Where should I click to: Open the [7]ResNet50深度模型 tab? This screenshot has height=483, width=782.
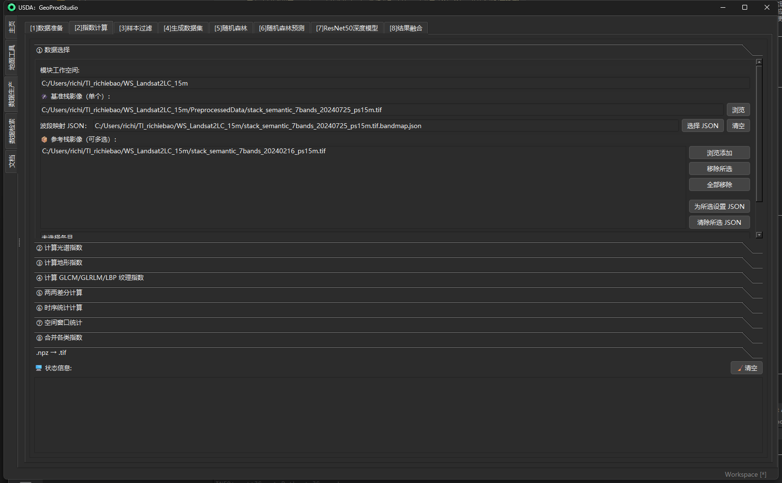coord(346,28)
